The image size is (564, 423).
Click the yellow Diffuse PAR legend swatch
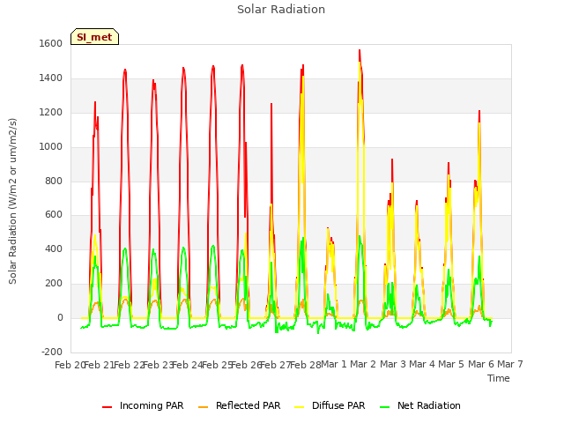tap(300, 407)
